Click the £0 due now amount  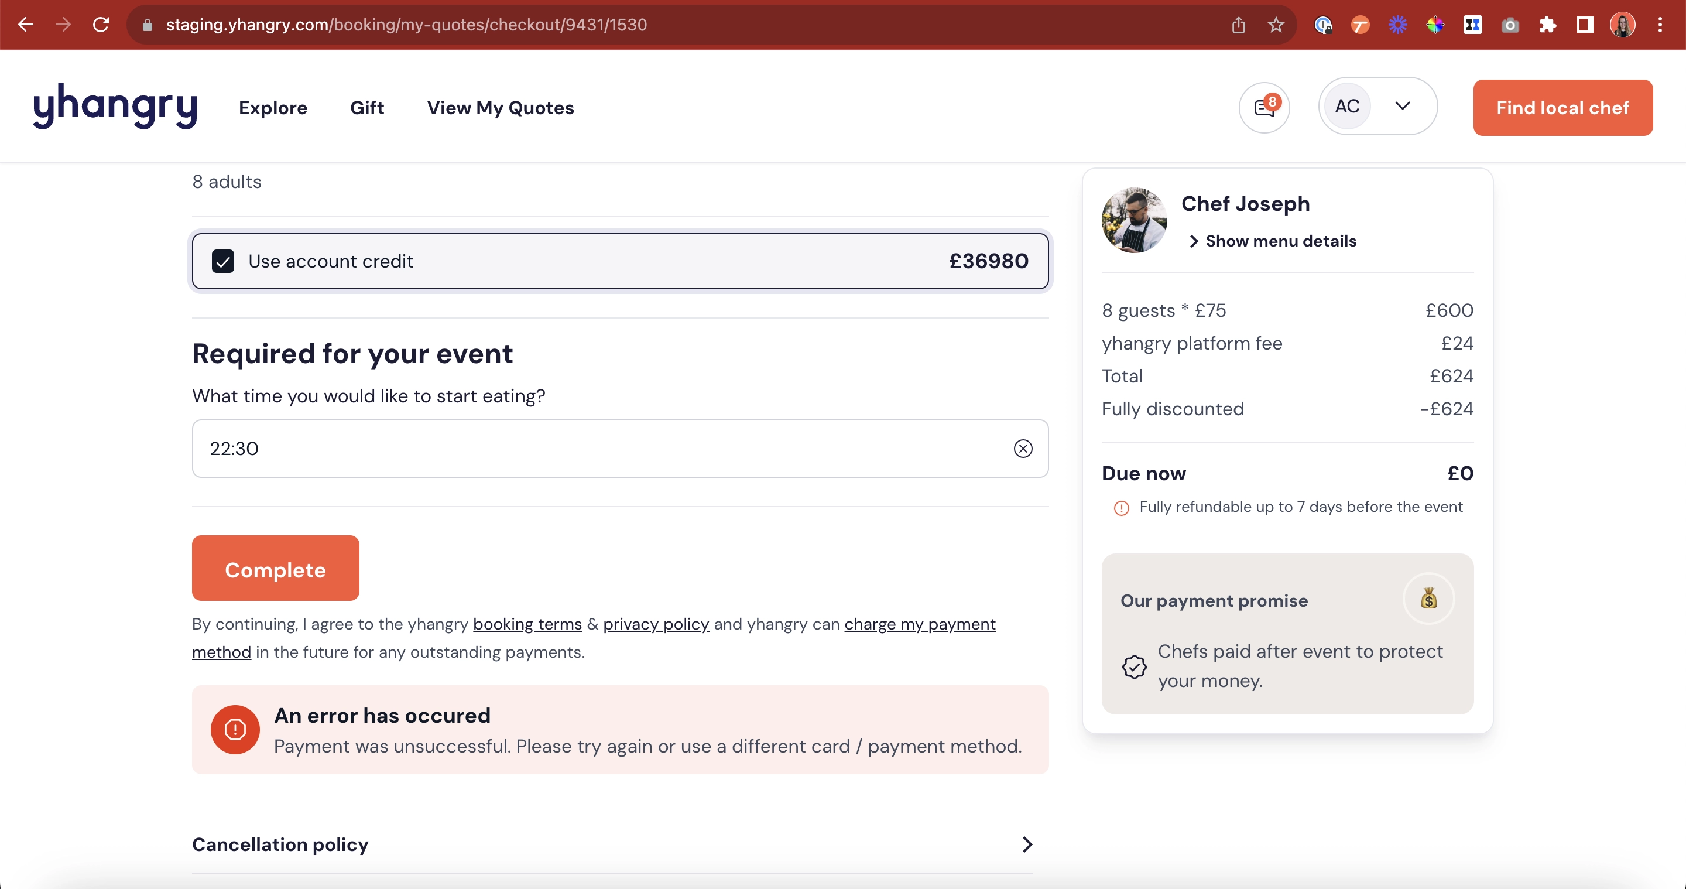1460,473
